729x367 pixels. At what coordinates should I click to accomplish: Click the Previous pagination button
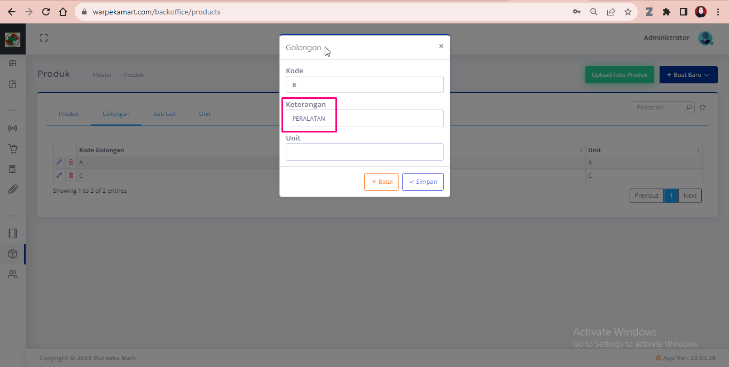[647, 196]
